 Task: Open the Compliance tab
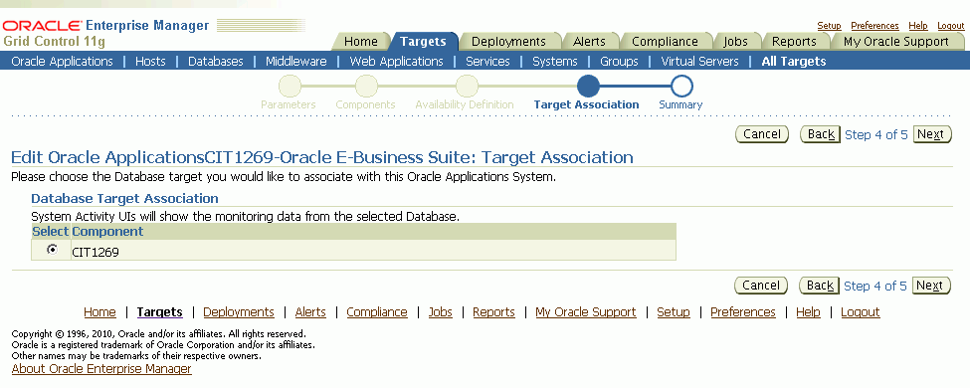[x=665, y=42]
